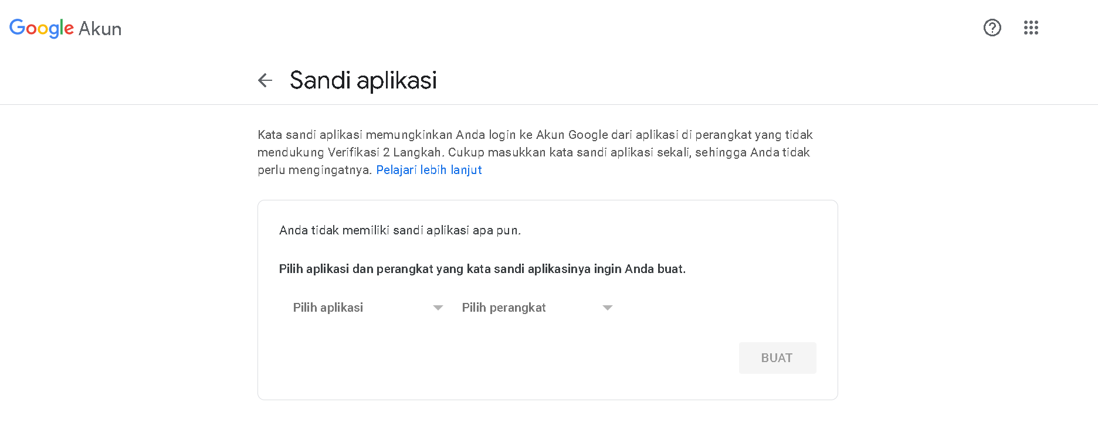Click the arrow beside Pilih perangkat
Image resolution: width=1098 pixels, height=433 pixels.
point(607,308)
